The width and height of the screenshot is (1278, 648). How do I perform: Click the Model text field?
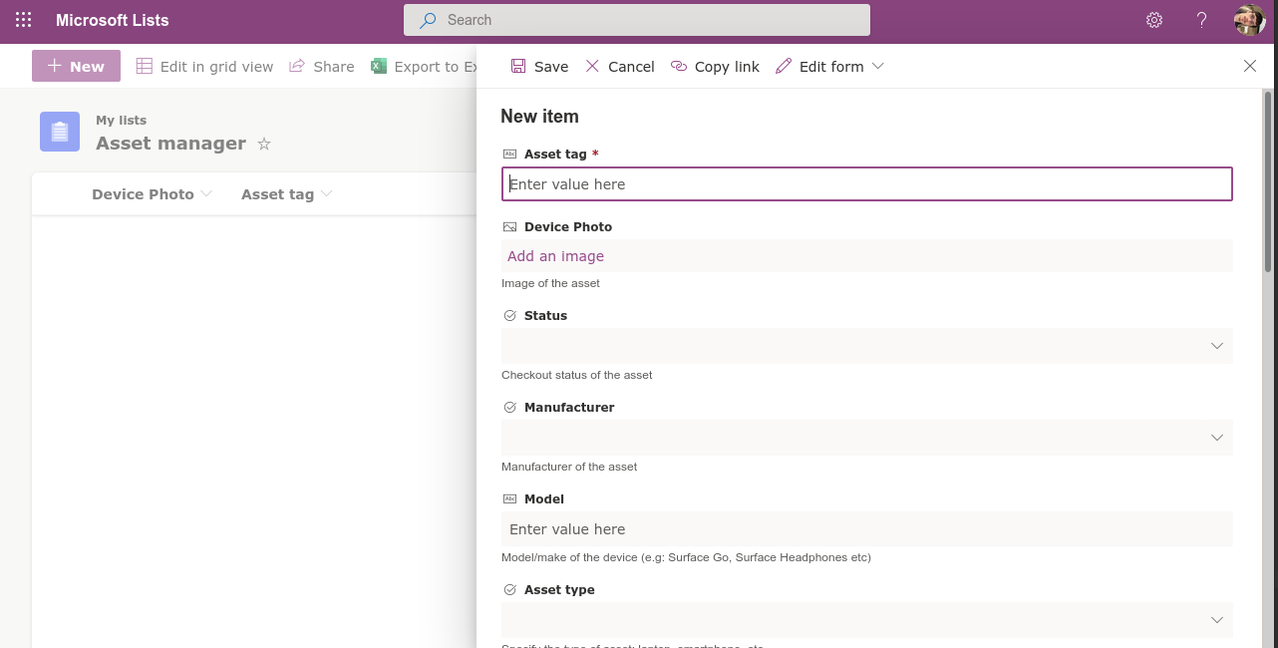[867, 529]
